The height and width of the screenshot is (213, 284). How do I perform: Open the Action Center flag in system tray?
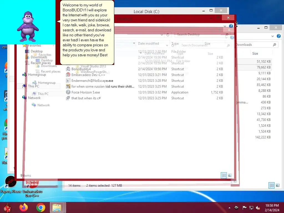coord(244,207)
